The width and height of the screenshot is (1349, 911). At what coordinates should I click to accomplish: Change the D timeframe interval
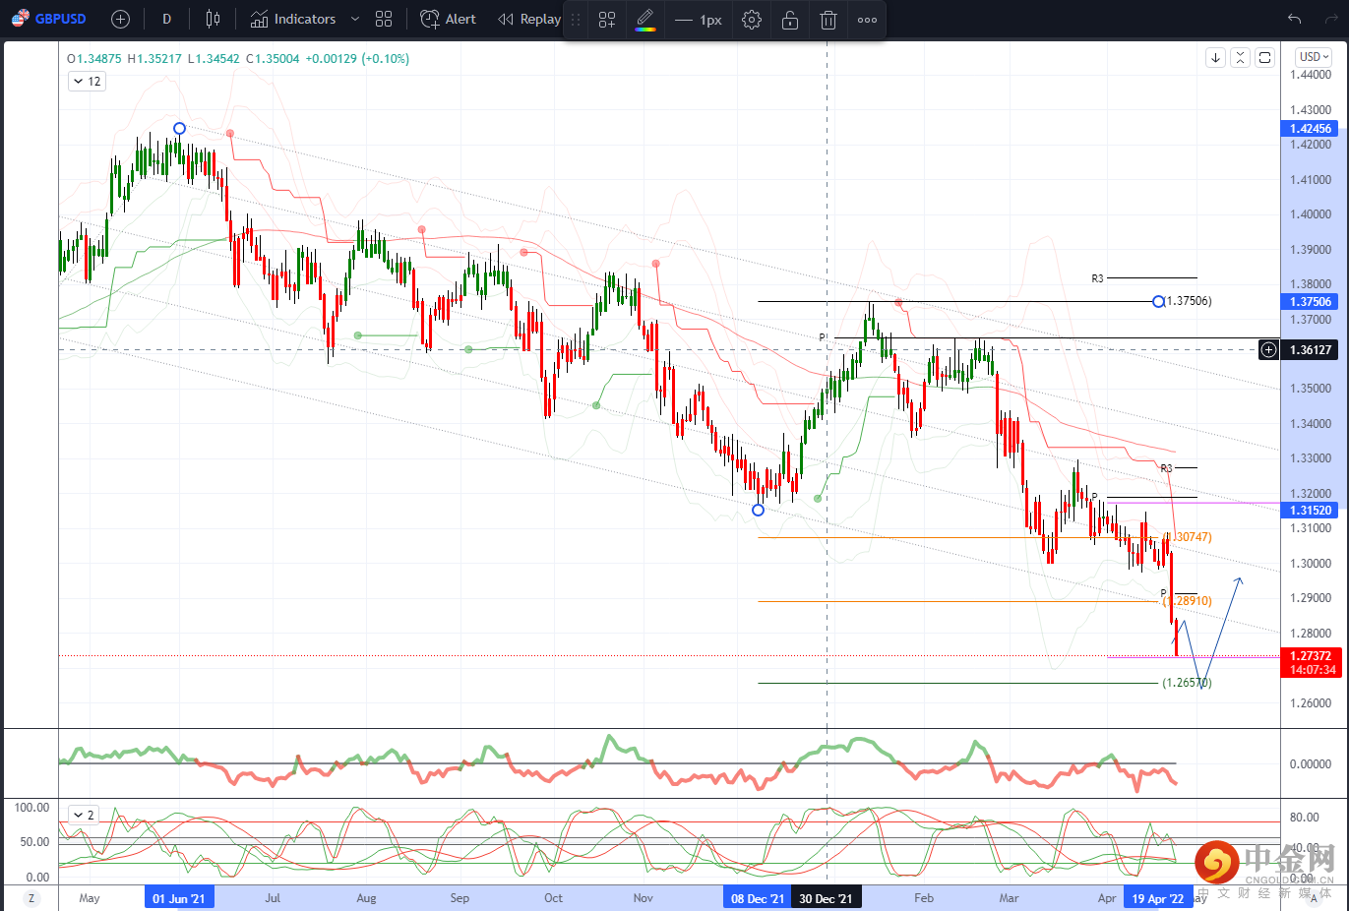tap(166, 19)
